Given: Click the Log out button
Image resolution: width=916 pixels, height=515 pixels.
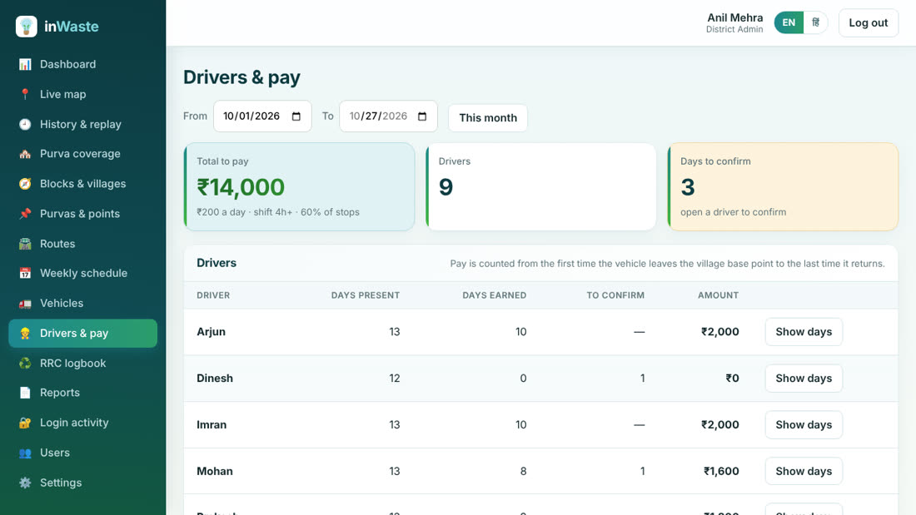Looking at the screenshot, I should click(x=868, y=22).
